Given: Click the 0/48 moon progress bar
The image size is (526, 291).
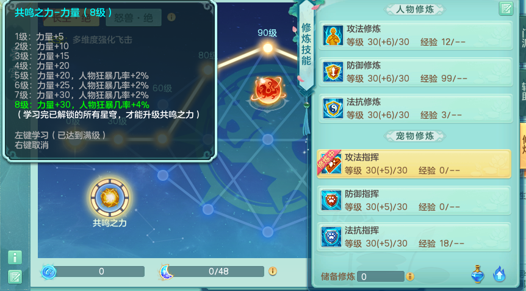Looking at the screenshot, I should click(x=218, y=272).
